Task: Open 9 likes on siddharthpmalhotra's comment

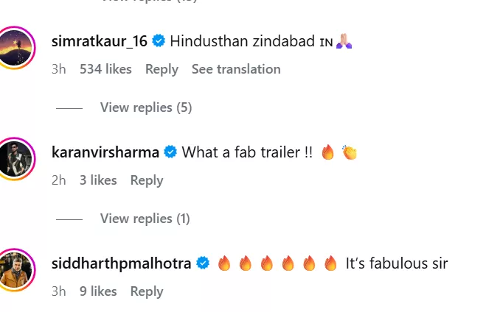Action: [x=98, y=291]
